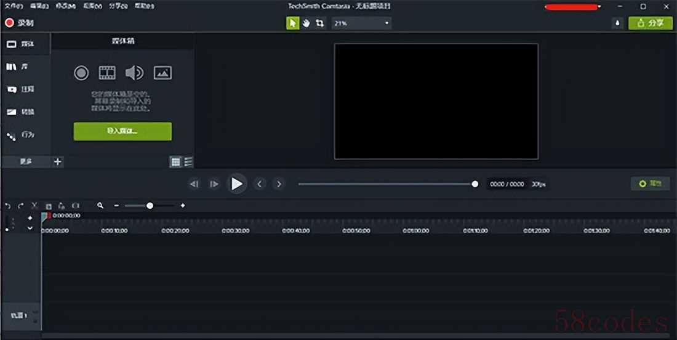This screenshot has width=677, height=340.
Task: Click the notifications bell icon
Action: coord(617,23)
